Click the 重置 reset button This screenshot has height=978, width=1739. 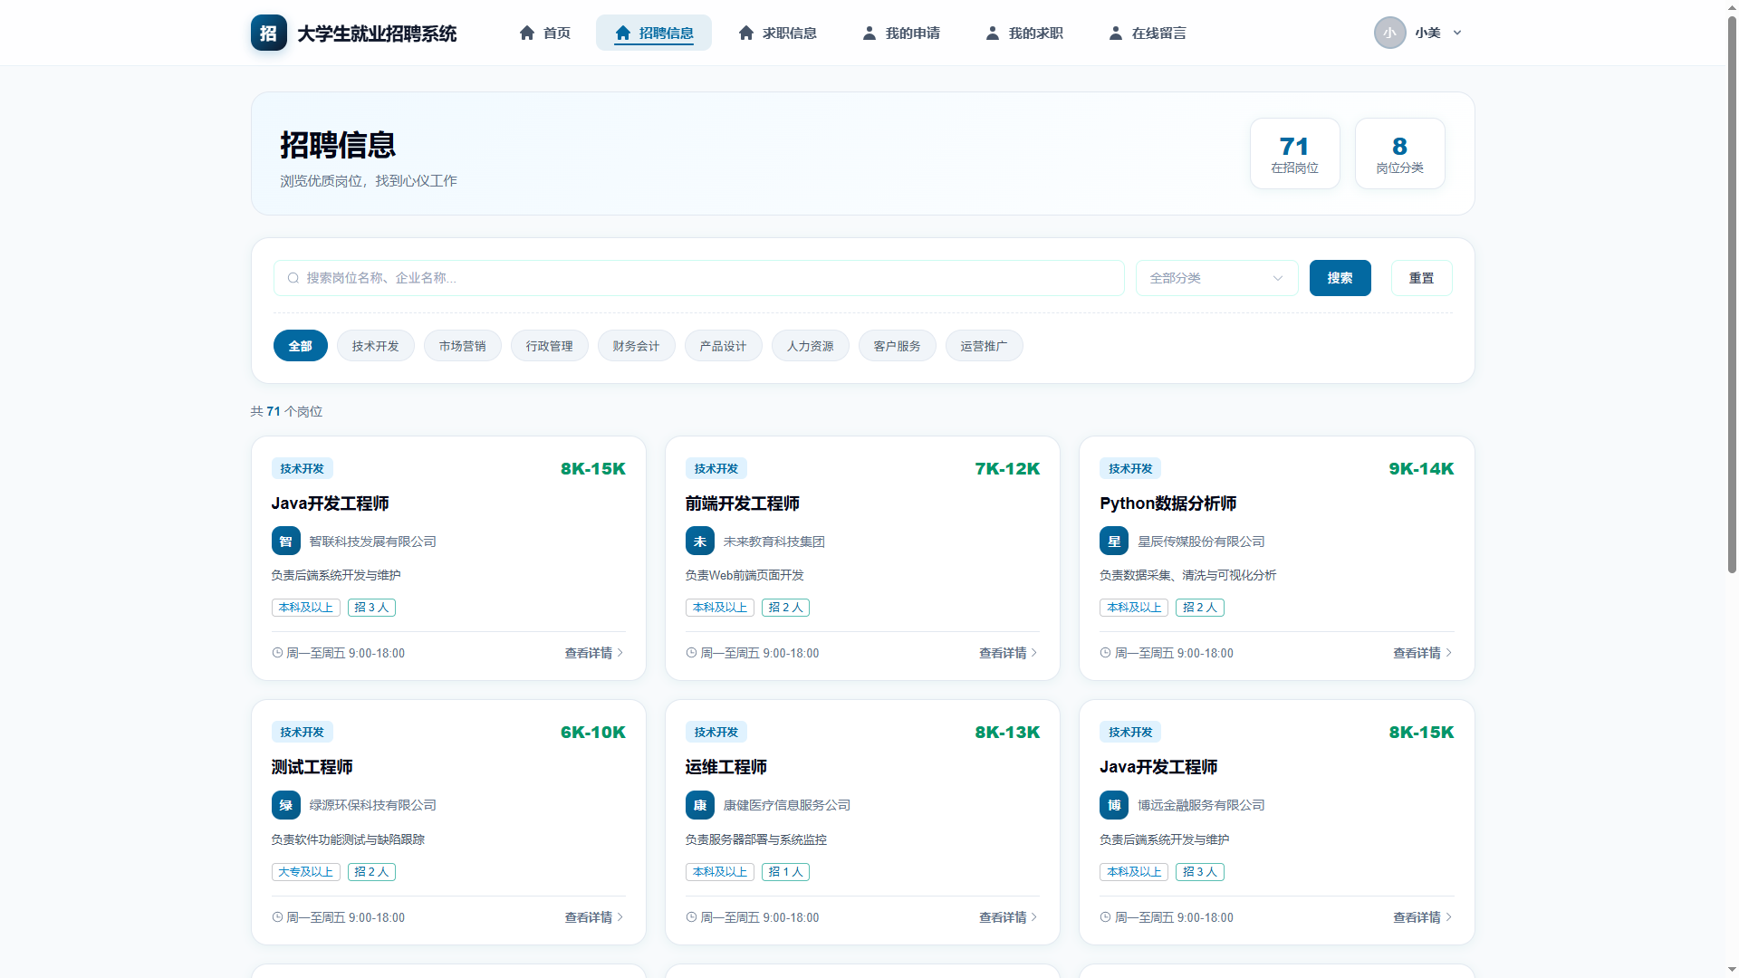coord(1421,278)
